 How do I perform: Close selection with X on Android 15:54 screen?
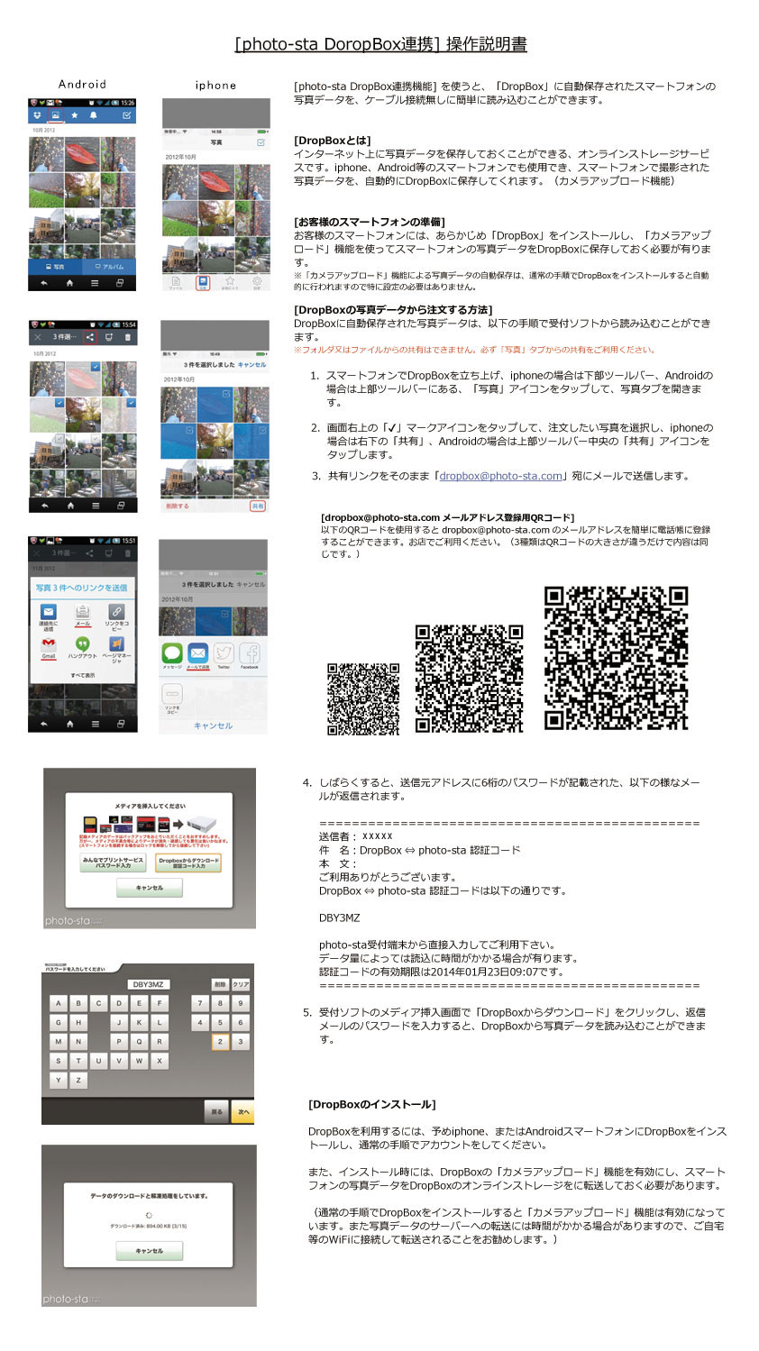pyautogui.click(x=37, y=337)
